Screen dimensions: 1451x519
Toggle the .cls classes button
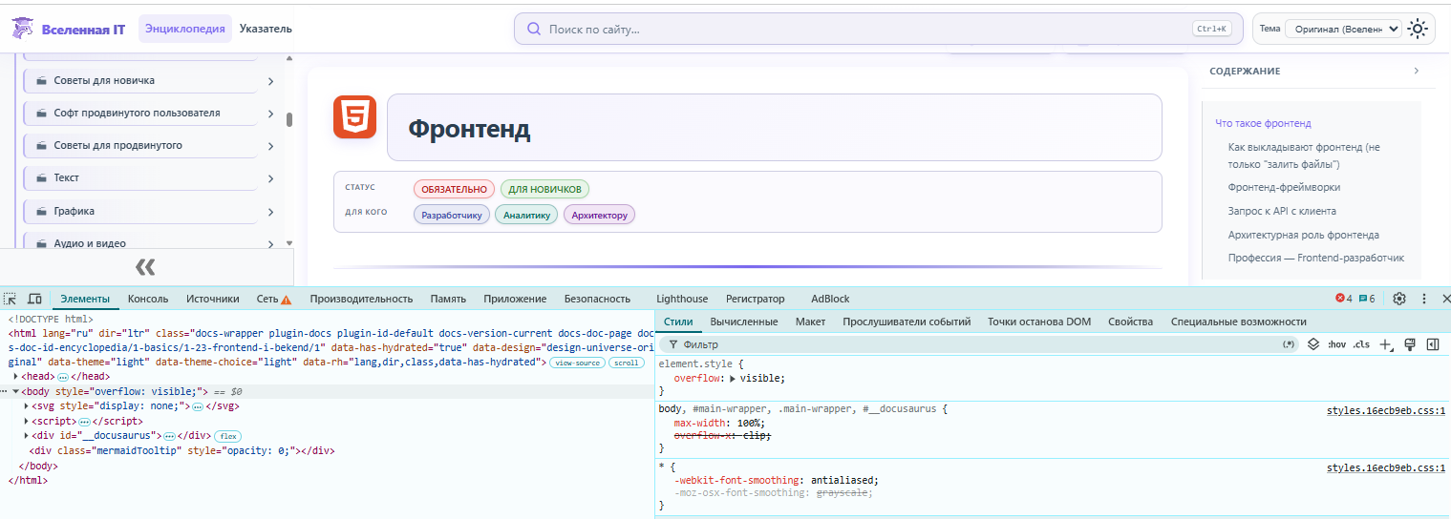1361,344
